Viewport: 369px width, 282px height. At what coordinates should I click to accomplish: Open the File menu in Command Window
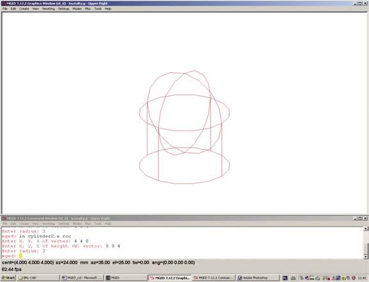pos(4,224)
